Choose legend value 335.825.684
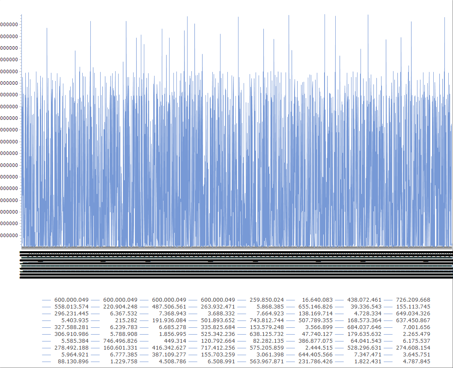Screen dimensions: 453x368 click(218, 327)
